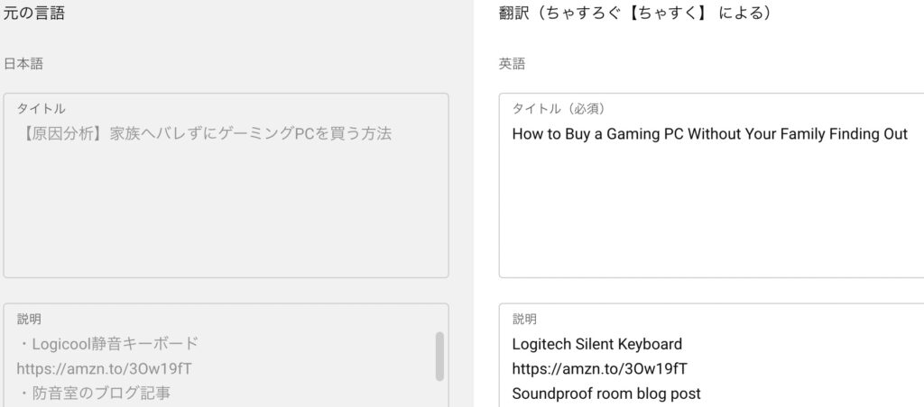Click the Japanese title text starting 【原因分析】
This screenshot has width=924, height=407.
[x=205, y=134]
